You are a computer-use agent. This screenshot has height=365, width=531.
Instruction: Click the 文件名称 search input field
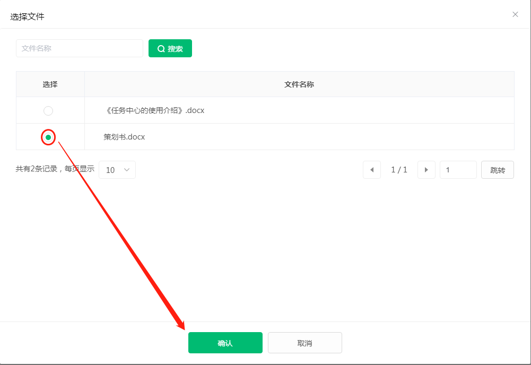point(80,48)
